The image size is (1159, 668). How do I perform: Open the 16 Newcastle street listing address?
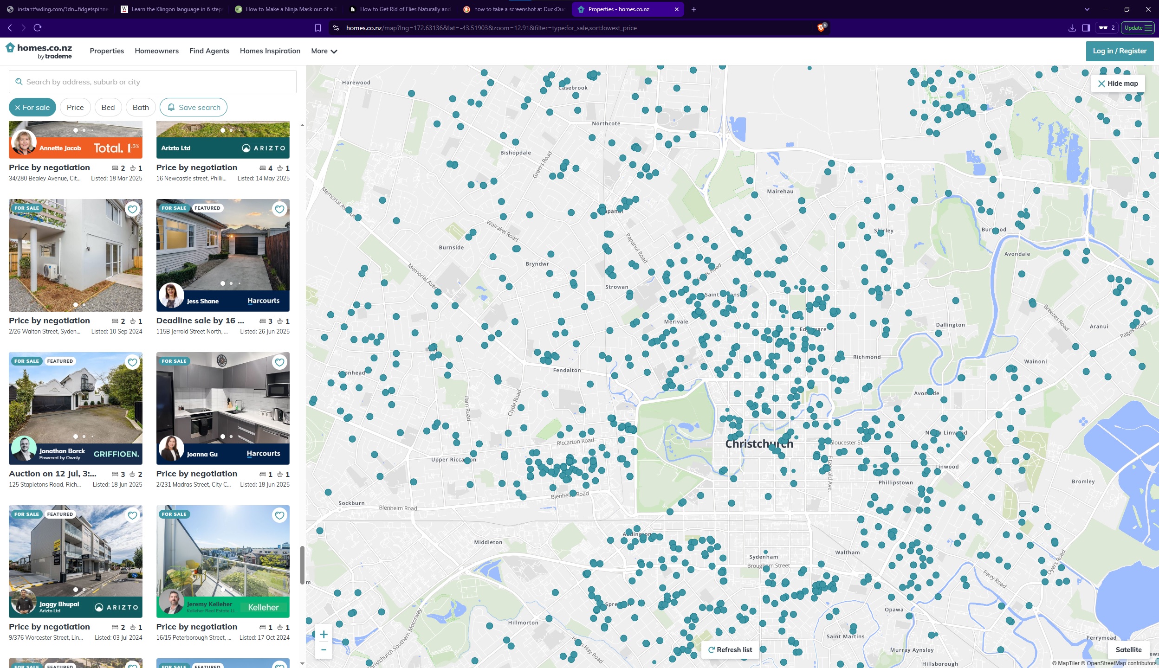[x=191, y=178]
